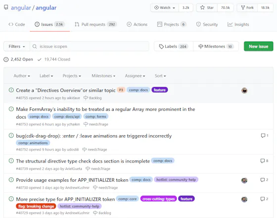This screenshot has height=218, width=277.
Task: Open the Watch notifications dropdown
Action: coord(165,7)
